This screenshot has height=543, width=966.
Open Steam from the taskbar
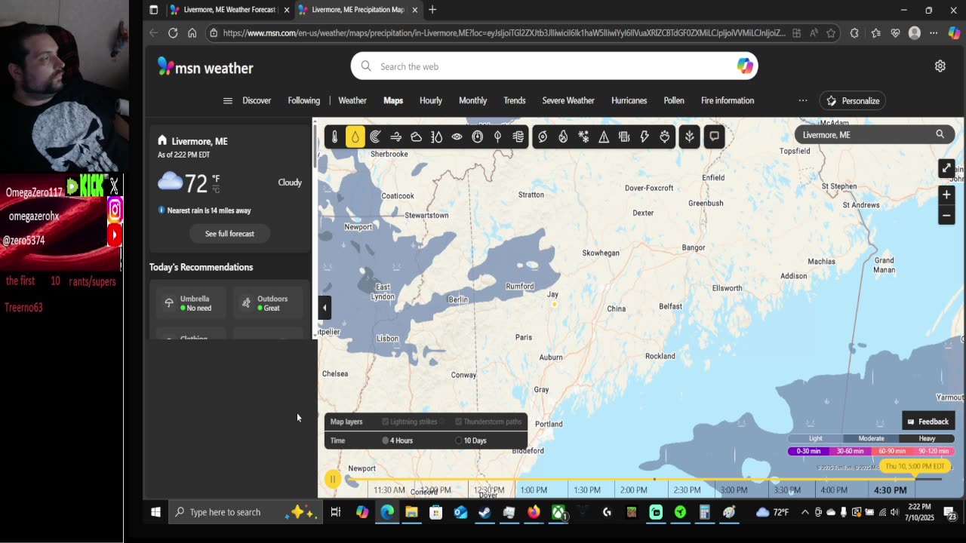coord(485,512)
